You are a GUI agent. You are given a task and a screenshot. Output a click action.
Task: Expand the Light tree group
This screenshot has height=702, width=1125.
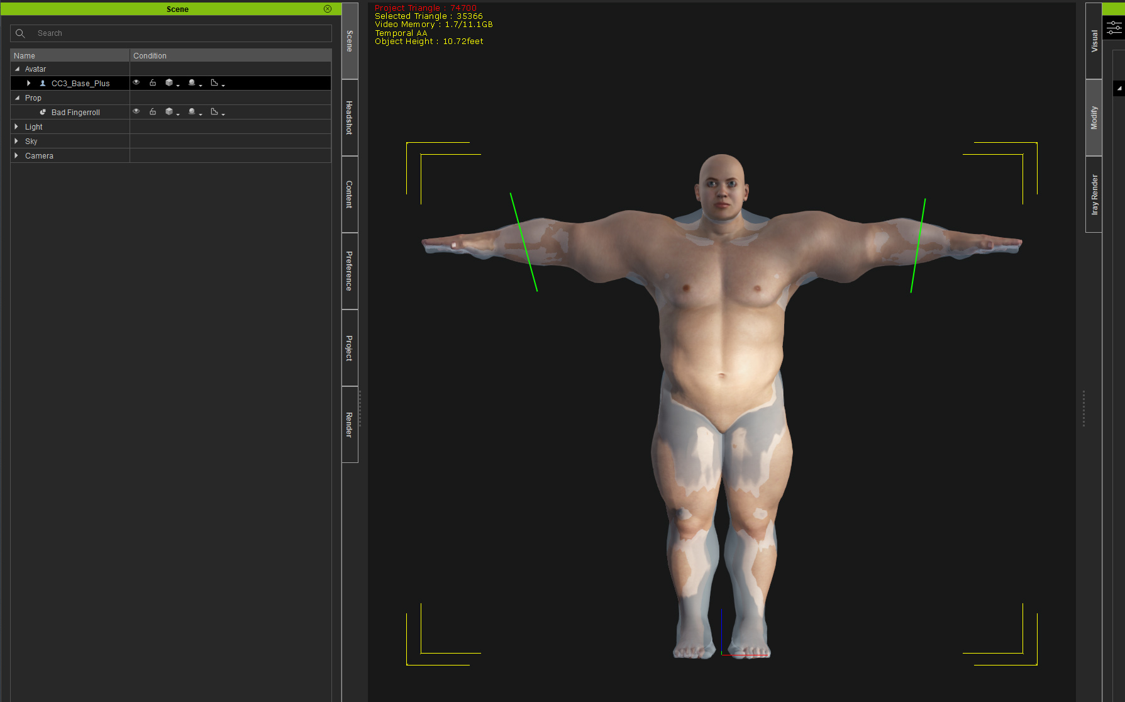pos(16,126)
